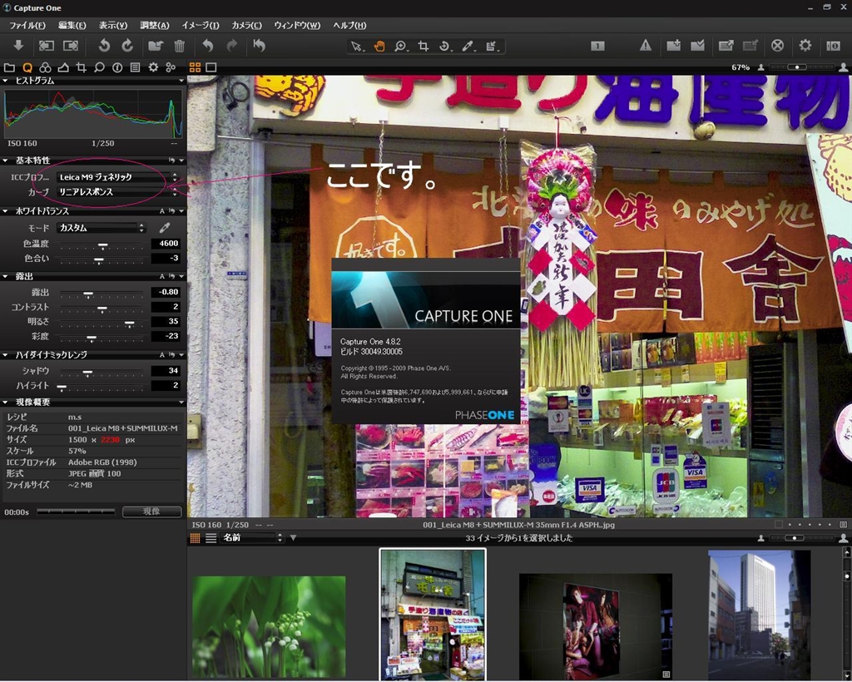Open preferences with the gear icon in the top toolbar

(805, 46)
